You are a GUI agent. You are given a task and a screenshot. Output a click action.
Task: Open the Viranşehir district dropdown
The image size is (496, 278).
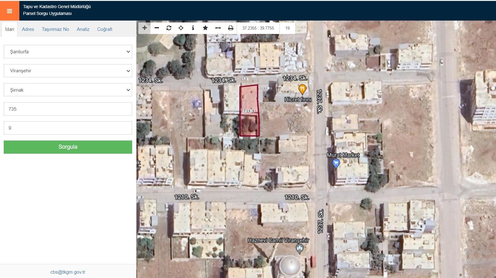(68, 71)
